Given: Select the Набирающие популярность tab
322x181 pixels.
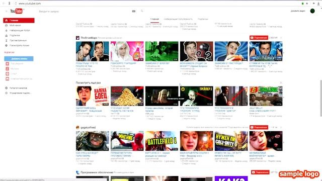Looking at the screenshot, I should [178, 19].
